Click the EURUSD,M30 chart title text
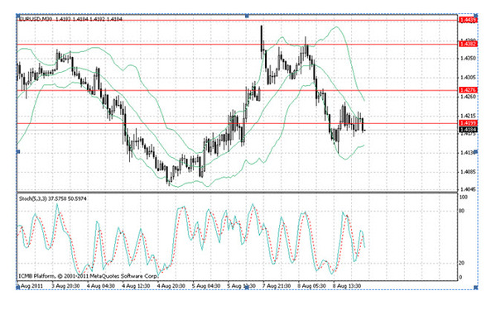The height and width of the screenshot is (310, 496). coord(36,20)
